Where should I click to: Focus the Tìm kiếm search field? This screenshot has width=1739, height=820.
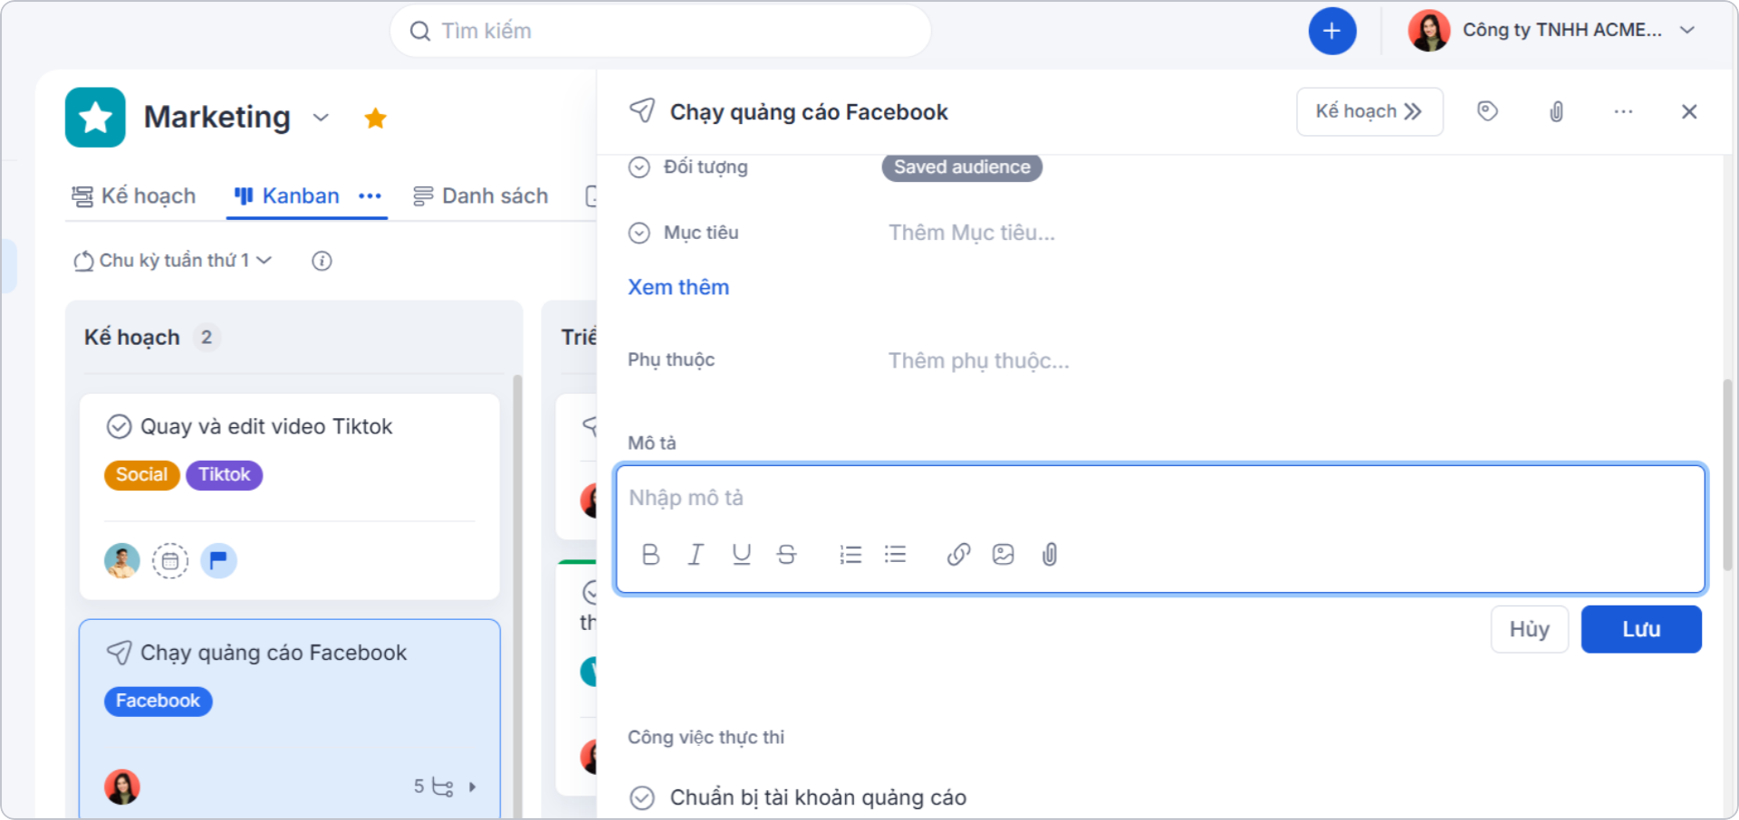[x=660, y=31]
